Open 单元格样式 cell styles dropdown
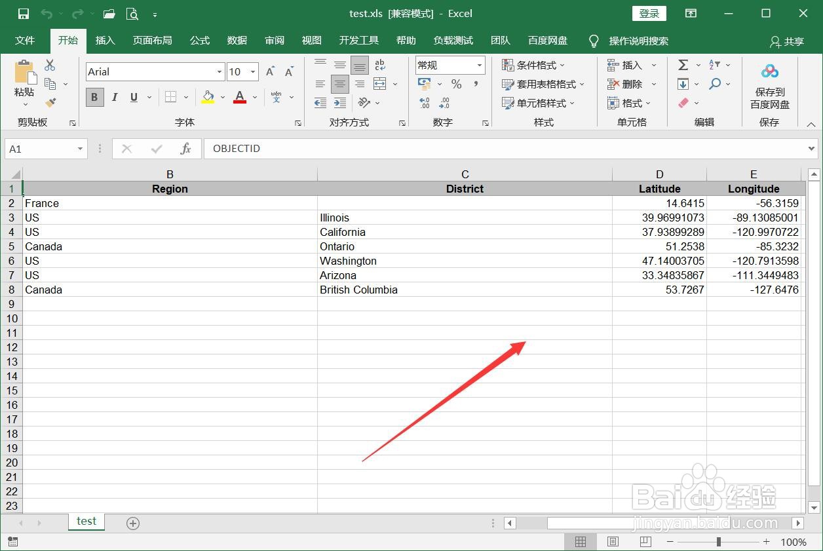Image resolution: width=823 pixels, height=551 pixels. pyautogui.click(x=538, y=103)
